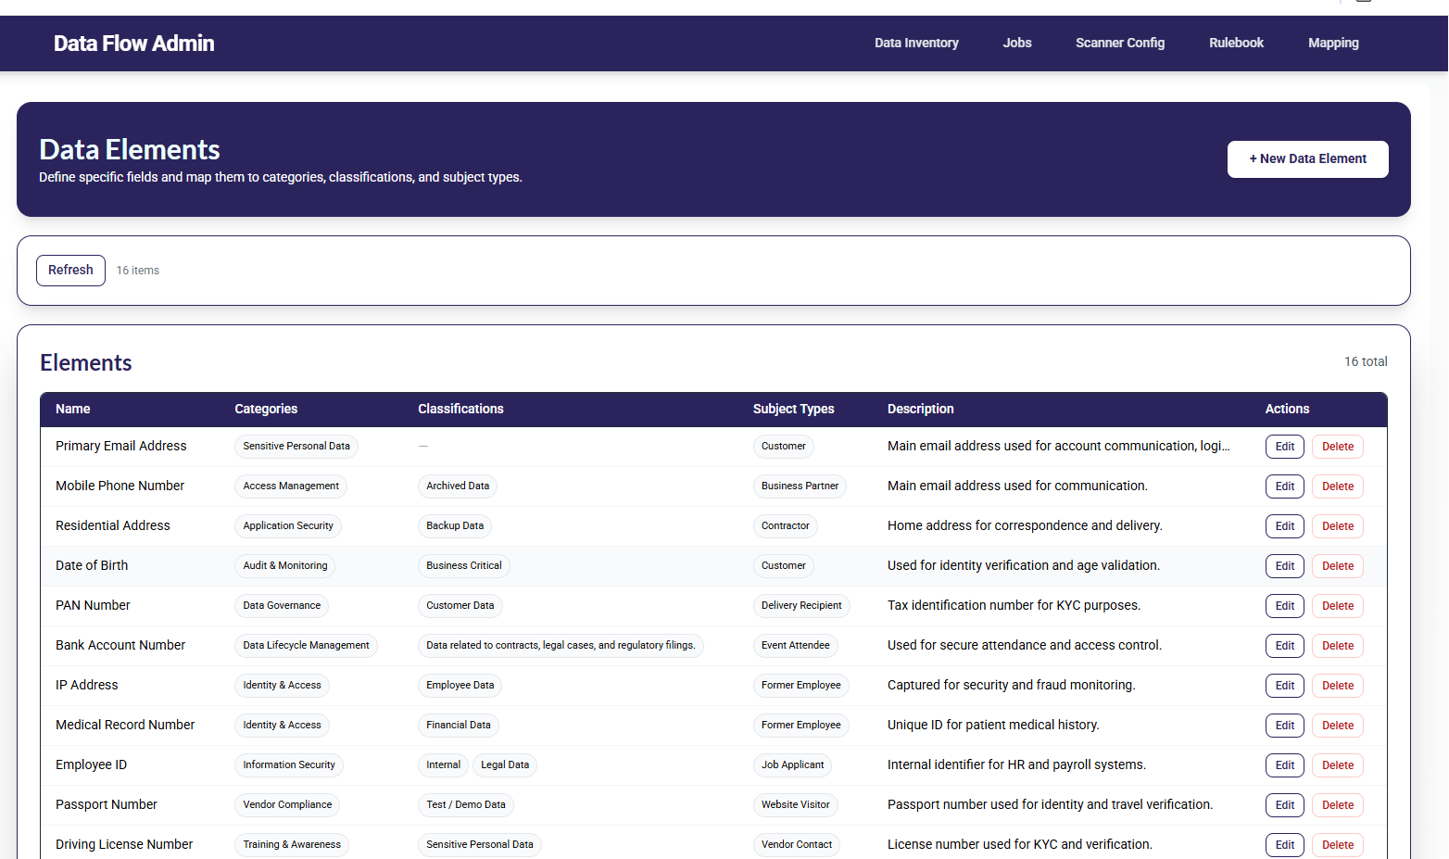1449x859 pixels.
Task: Open the Mapping page
Action: coord(1332,43)
